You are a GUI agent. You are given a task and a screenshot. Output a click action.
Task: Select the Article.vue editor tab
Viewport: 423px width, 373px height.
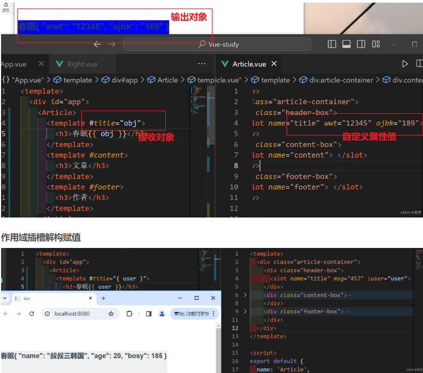coord(248,64)
